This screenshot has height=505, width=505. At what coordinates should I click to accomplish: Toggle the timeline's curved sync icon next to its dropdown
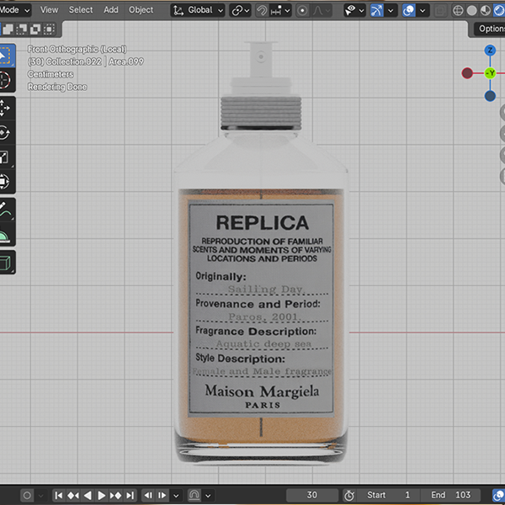coord(194,496)
